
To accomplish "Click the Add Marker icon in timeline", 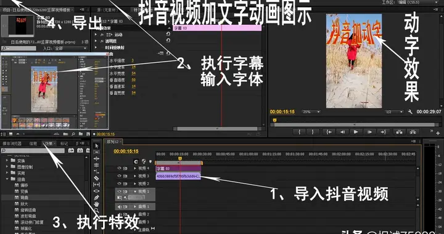I will tap(150, 162).
